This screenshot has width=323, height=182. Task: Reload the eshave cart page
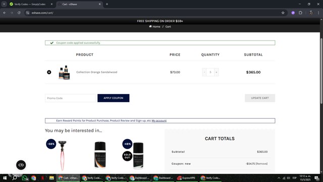point(19,13)
